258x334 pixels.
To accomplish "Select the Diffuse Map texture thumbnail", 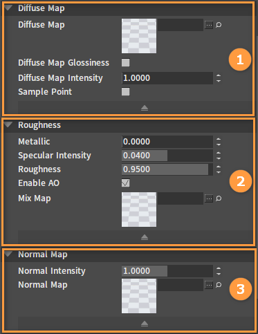I will 139,36.
